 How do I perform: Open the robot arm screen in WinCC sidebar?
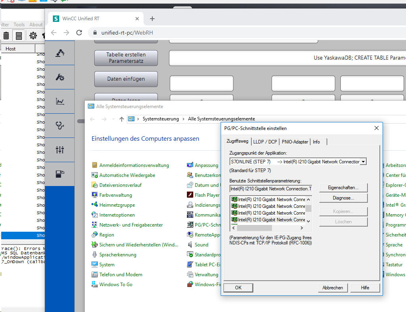pyautogui.click(x=60, y=53)
